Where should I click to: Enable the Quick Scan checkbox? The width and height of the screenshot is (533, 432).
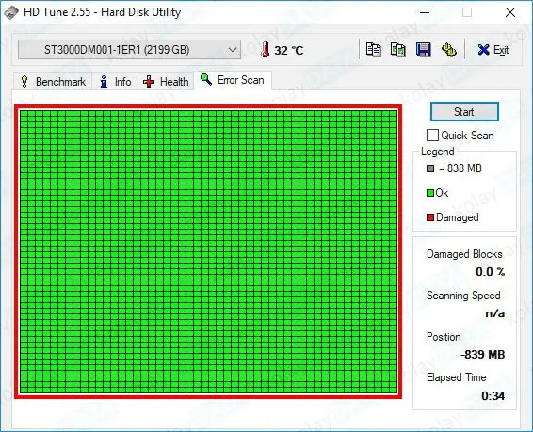coord(432,136)
